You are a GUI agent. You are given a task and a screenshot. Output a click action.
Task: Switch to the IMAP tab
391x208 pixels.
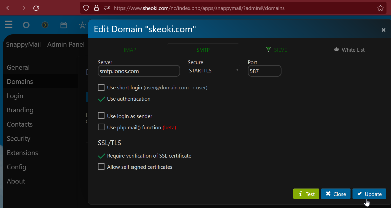130,50
